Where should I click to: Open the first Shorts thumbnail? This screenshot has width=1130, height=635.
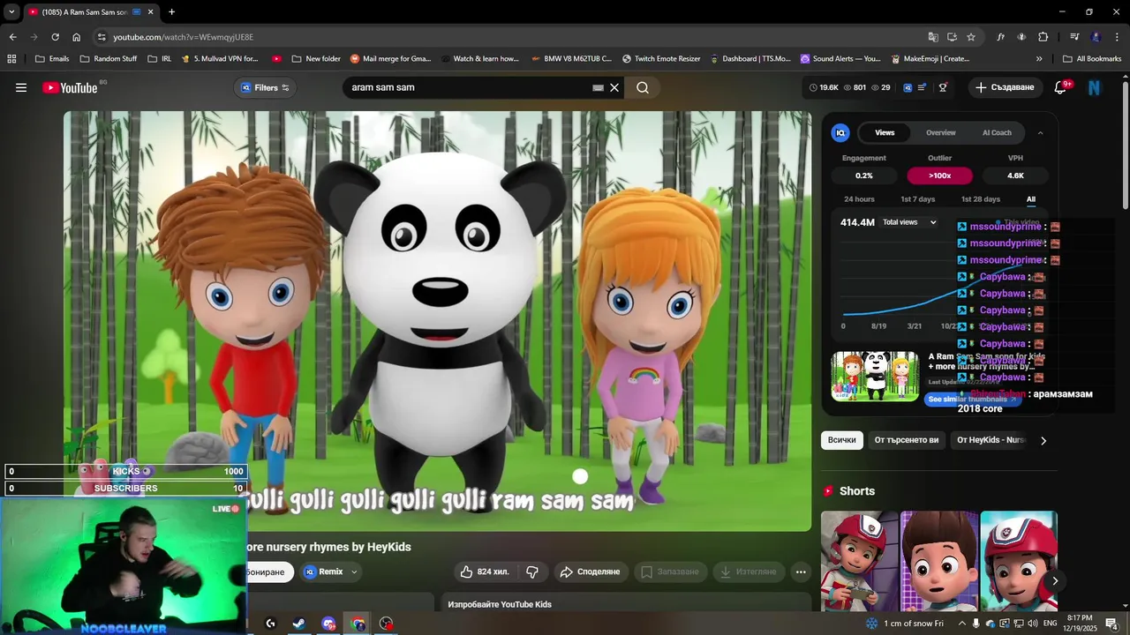pos(859,561)
